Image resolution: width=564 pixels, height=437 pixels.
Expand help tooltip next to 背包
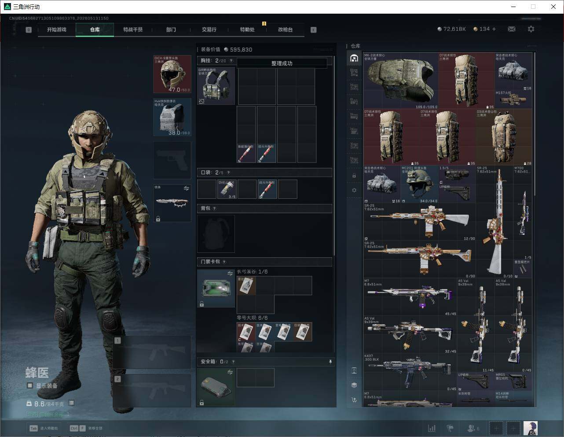tap(214, 208)
